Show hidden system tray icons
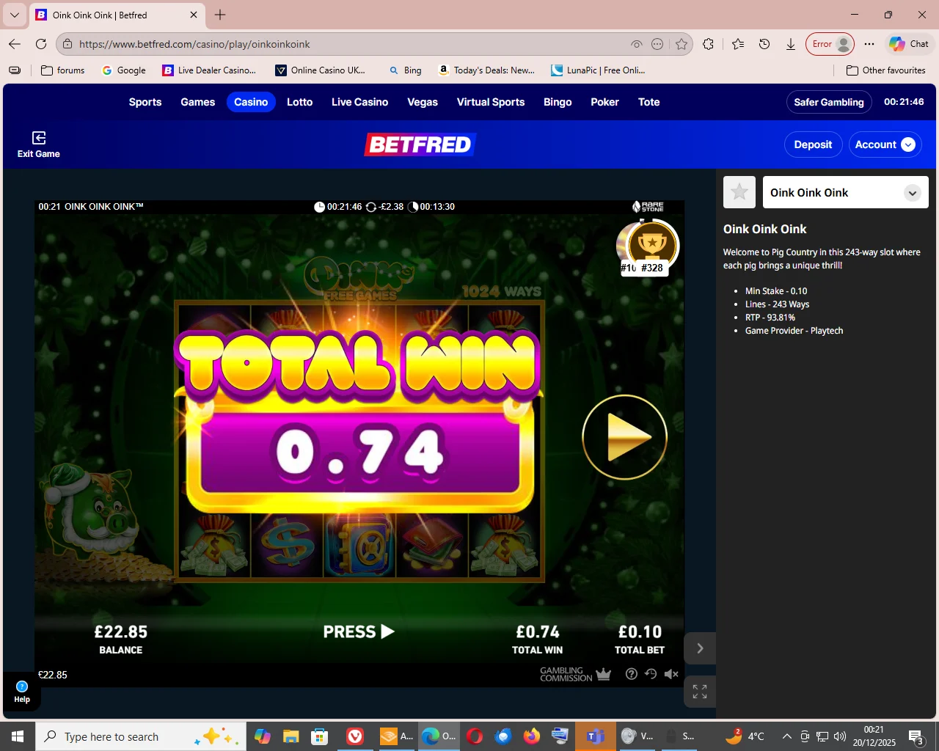Viewport: 939px width, 751px height. (787, 736)
